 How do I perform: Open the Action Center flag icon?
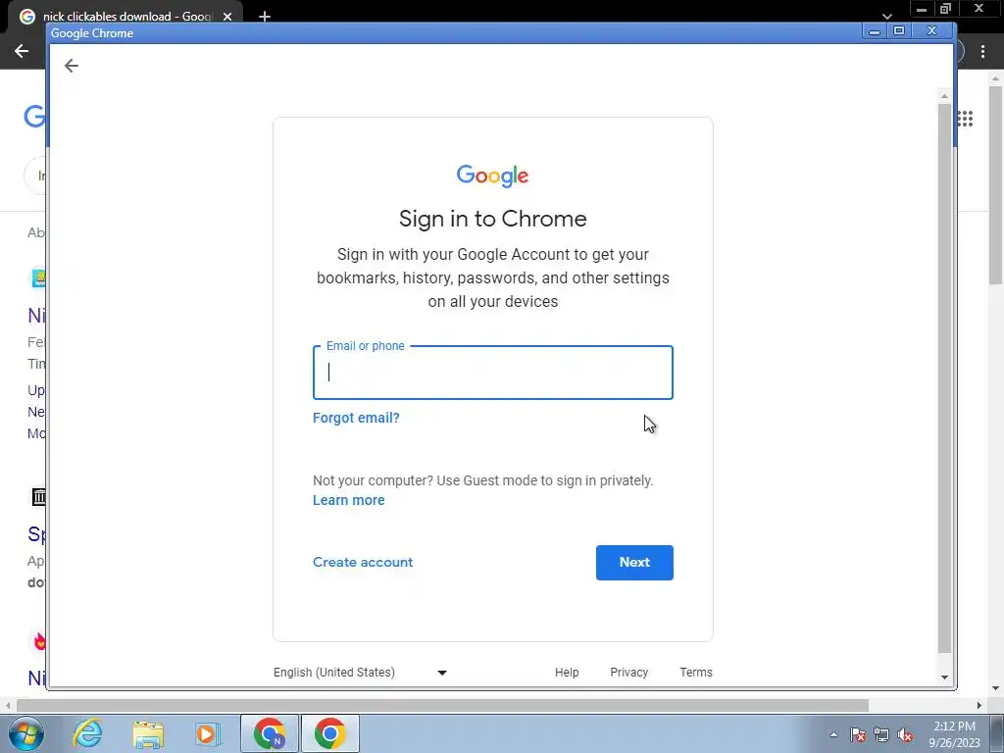858,734
